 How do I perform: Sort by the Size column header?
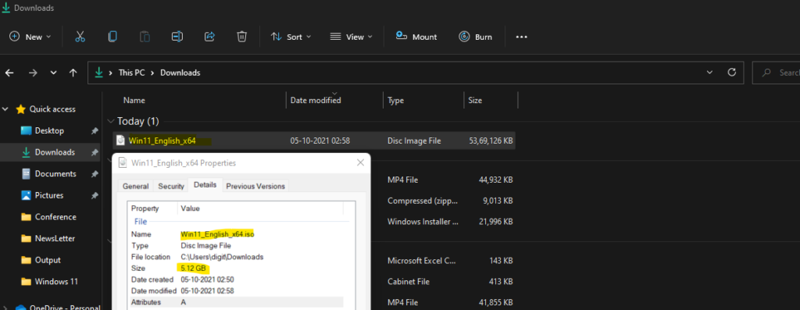click(475, 101)
